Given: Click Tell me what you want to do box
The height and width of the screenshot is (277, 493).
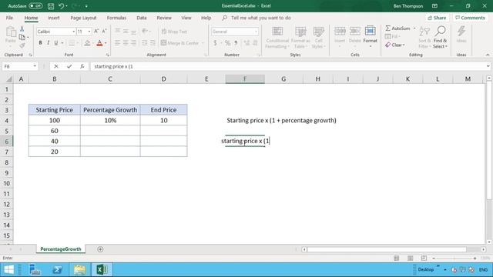Looking at the screenshot, I should pyautogui.click(x=260, y=18).
